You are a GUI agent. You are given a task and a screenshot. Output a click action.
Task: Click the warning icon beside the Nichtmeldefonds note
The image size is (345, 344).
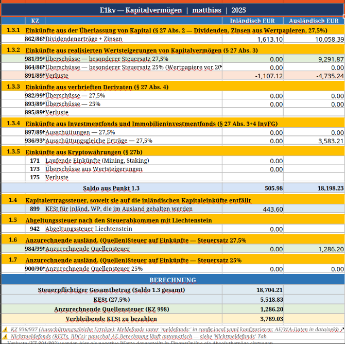click(x=5, y=336)
